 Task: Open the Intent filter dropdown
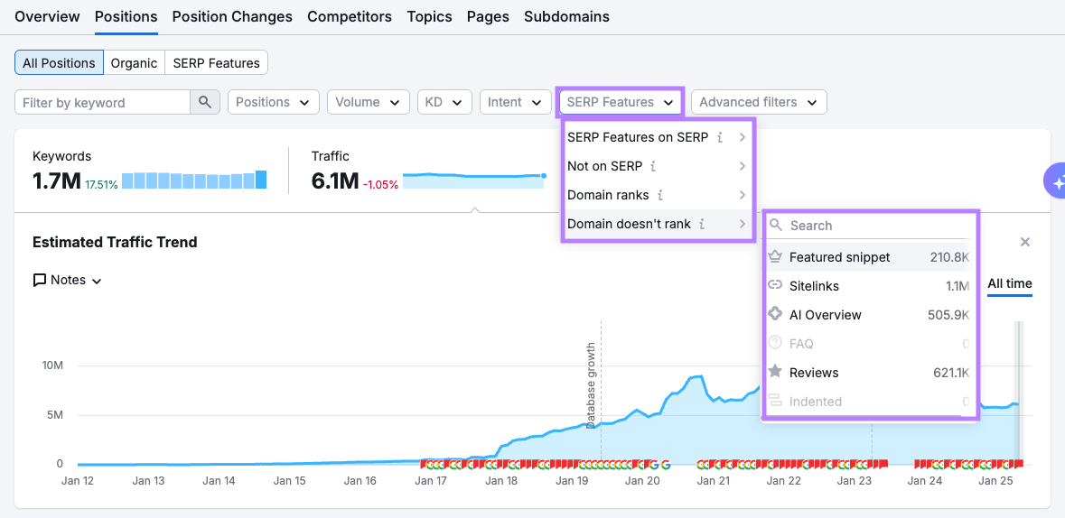point(516,103)
